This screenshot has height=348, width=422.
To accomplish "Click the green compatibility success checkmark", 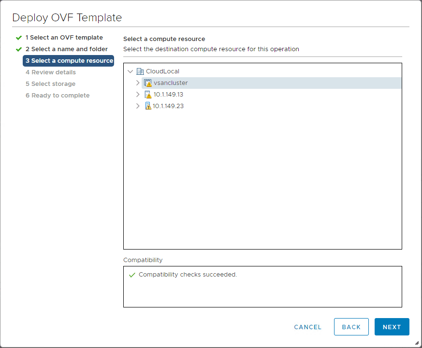I will 131,274.
